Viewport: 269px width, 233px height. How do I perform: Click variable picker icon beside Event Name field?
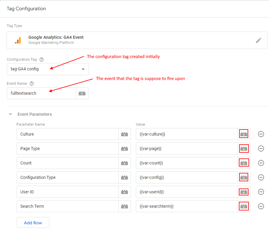(82, 93)
